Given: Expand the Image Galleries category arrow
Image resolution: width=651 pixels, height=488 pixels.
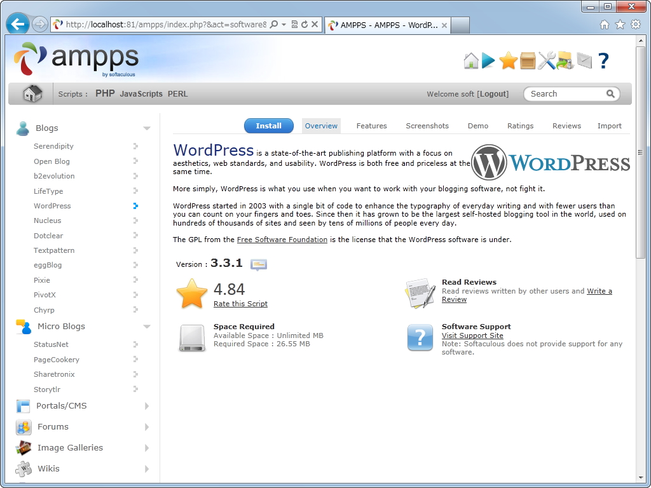Looking at the screenshot, I should tap(147, 448).
